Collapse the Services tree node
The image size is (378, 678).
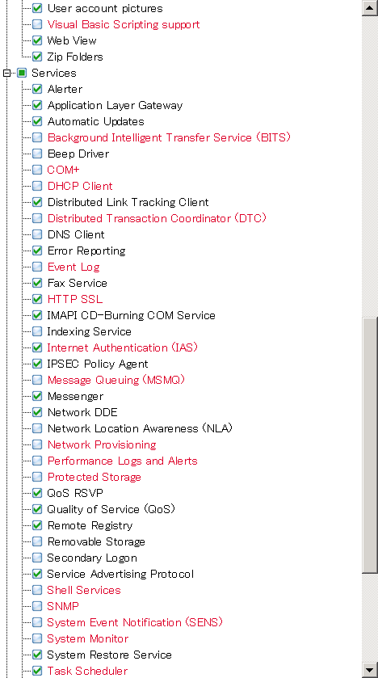coord(6,73)
